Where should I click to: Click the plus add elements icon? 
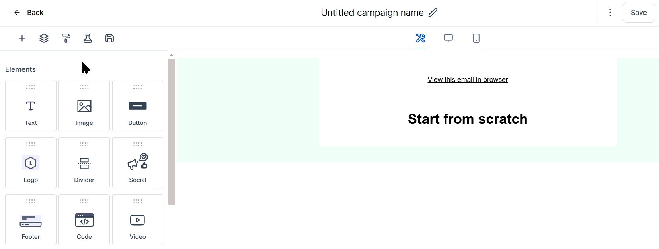coord(22,38)
